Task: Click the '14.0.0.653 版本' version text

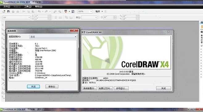Action: (126, 72)
